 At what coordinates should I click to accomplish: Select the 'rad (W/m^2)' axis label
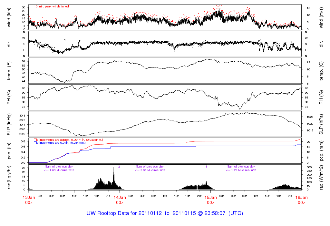(321, 178)
